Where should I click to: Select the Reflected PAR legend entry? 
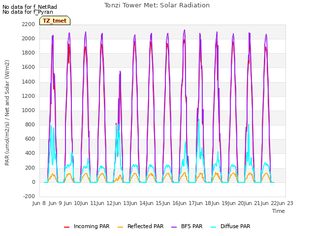[140, 226]
